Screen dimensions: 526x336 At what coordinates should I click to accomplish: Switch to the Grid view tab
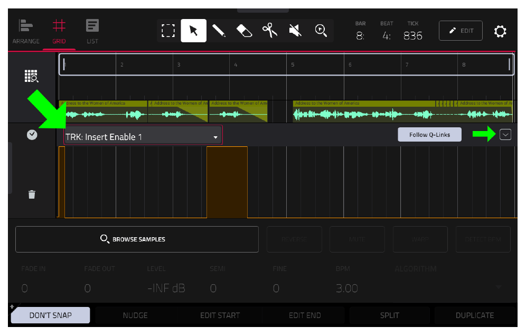[x=59, y=32]
